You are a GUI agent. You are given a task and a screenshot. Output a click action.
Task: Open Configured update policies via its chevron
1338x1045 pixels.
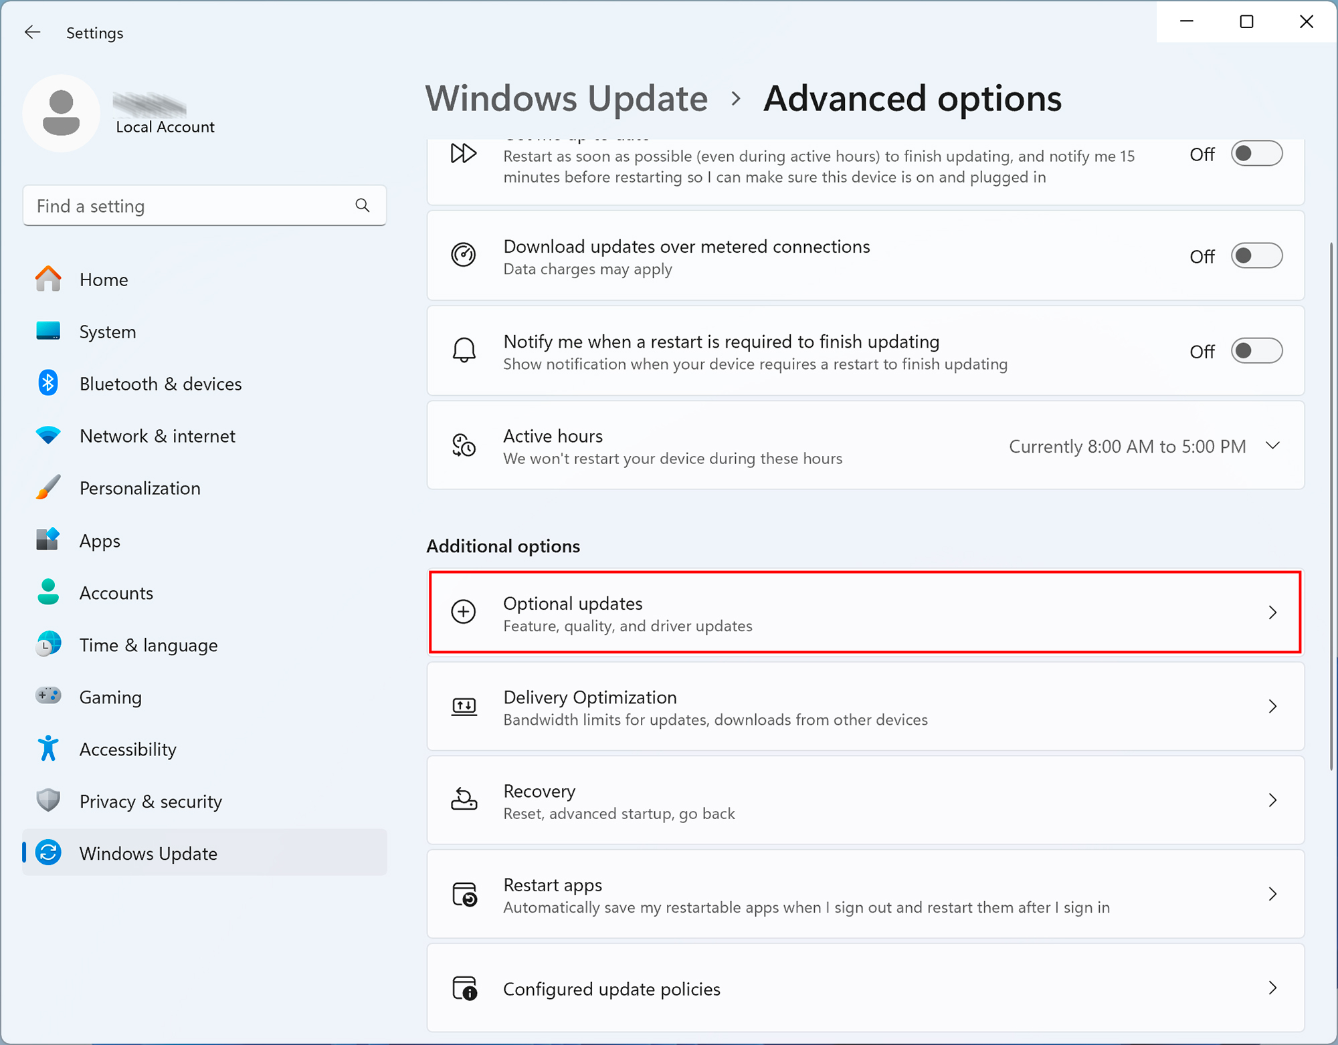[x=1272, y=988]
